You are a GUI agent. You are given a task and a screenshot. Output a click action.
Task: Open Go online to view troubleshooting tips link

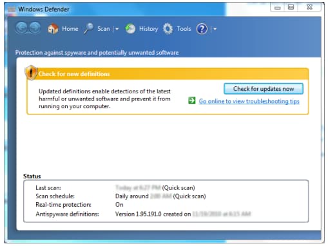click(x=249, y=101)
